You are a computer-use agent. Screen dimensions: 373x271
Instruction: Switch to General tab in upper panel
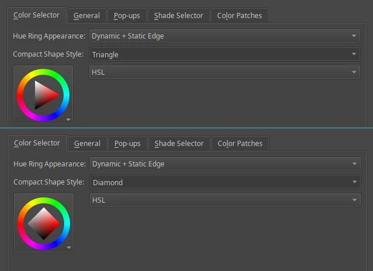click(86, 16)
